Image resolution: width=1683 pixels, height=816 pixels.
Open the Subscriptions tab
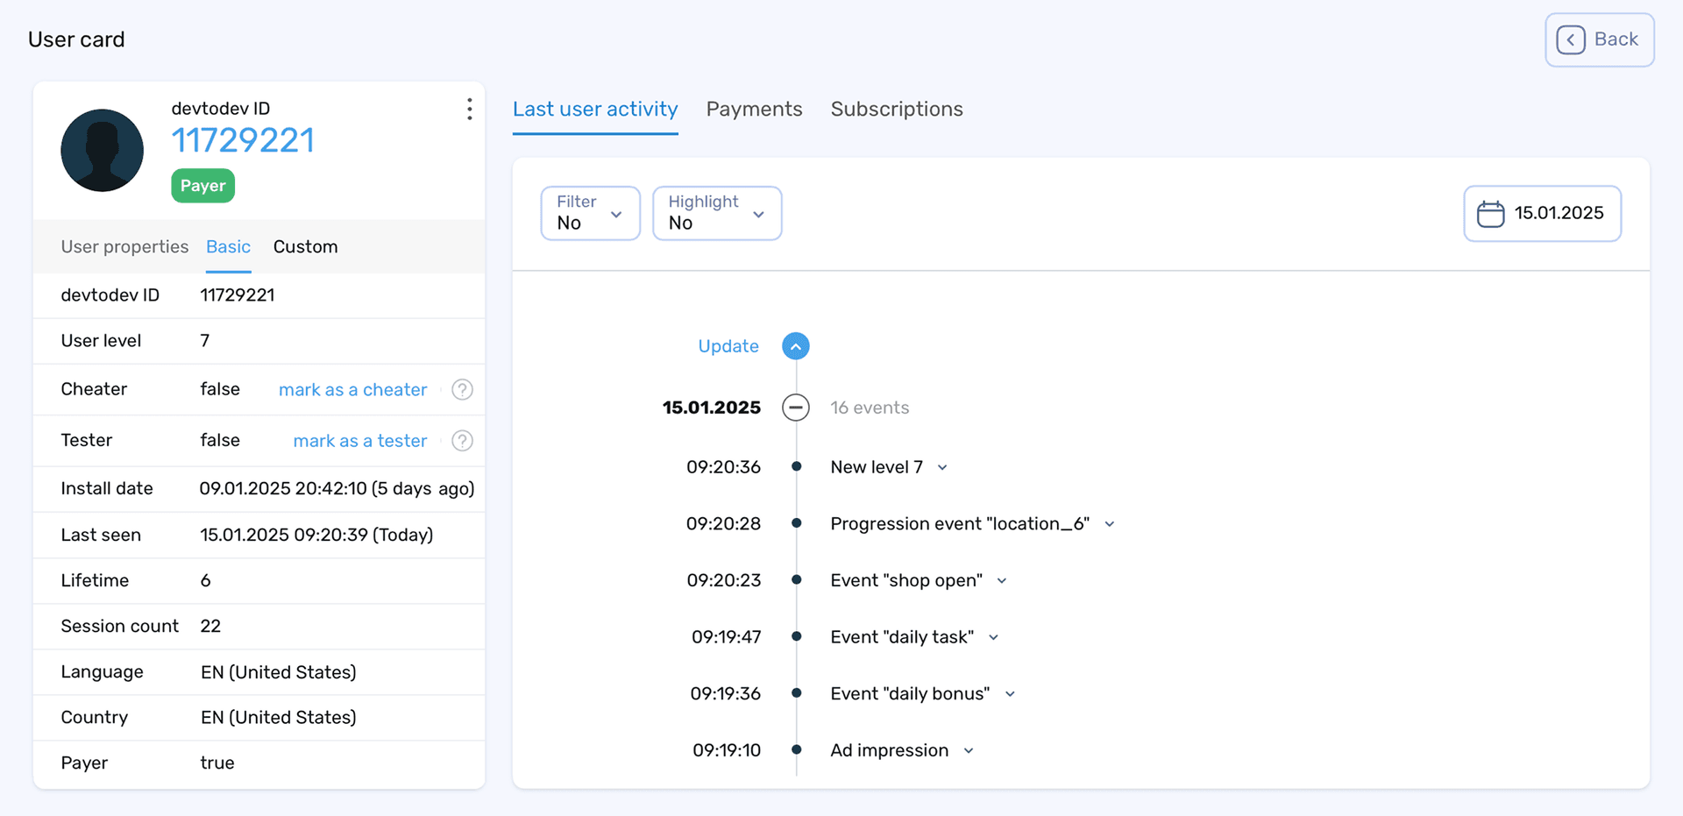[897, 109]
